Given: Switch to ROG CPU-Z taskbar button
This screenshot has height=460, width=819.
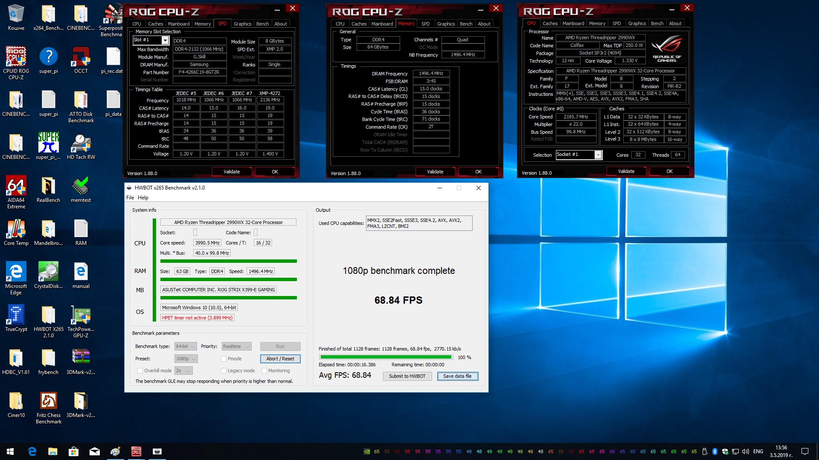Looking at the screenshot, I should coord(136,451).
